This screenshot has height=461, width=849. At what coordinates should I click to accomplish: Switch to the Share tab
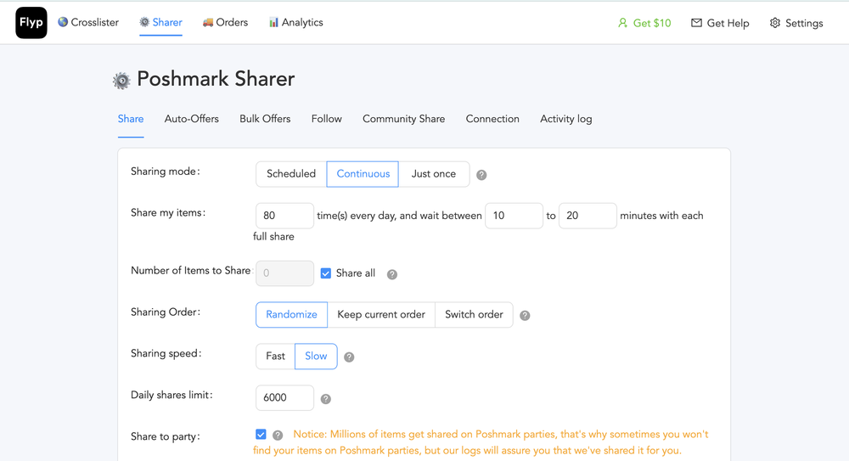(131, 119)
